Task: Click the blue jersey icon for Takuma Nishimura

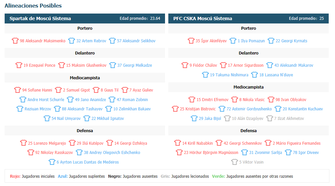Action: coord(205,75)
